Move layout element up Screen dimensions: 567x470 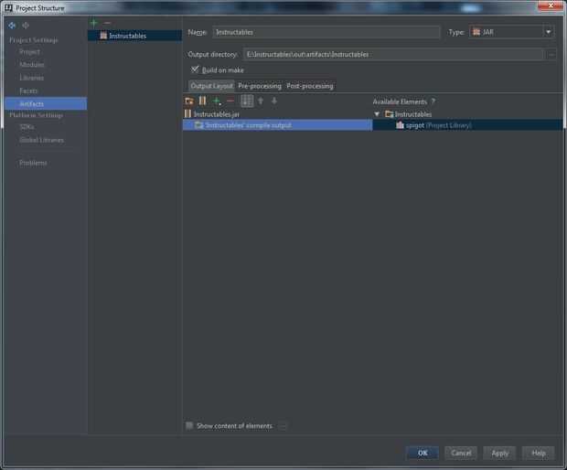click(x=261, y=101)
